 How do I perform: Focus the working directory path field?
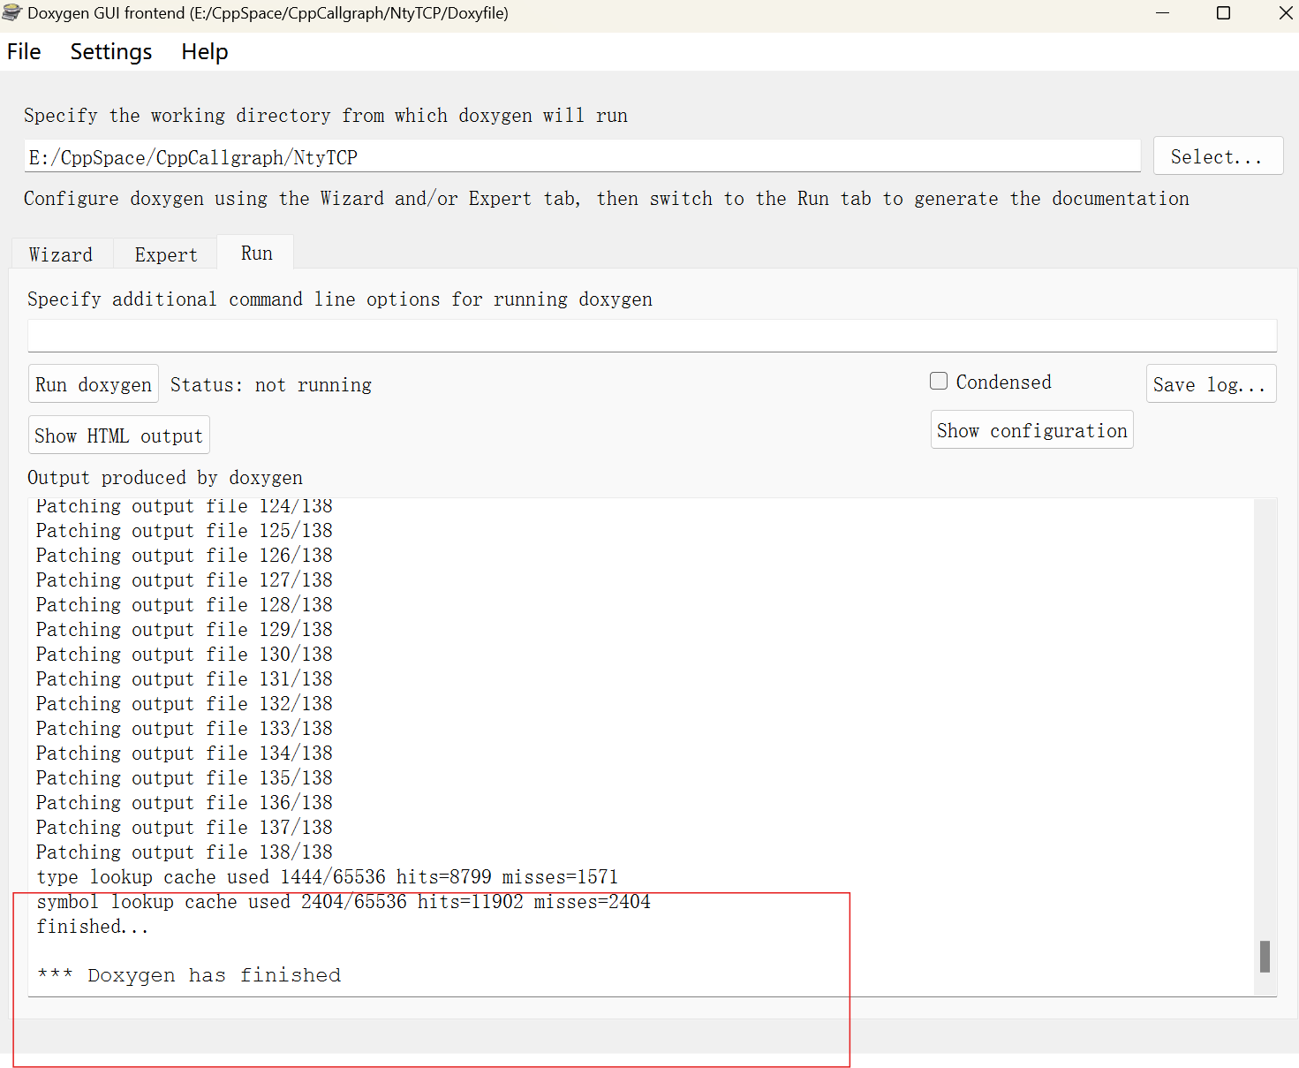[583, 156]
